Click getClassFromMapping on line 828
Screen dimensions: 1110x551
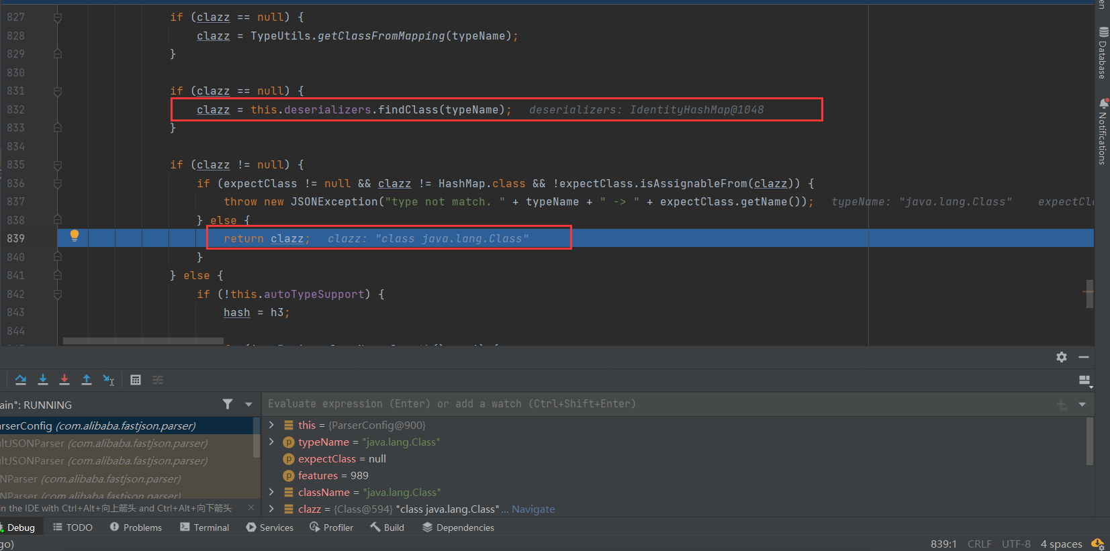pos(381,36)
